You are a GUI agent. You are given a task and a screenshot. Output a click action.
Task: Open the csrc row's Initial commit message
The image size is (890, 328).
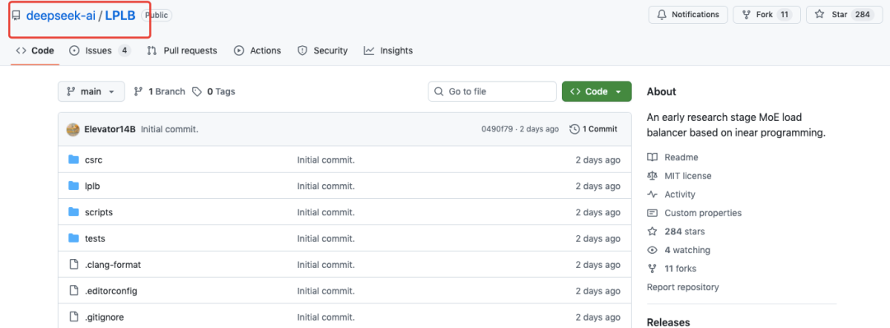click(x=326, y=159)
